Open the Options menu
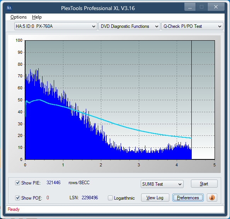 click(x=19, y=17)
